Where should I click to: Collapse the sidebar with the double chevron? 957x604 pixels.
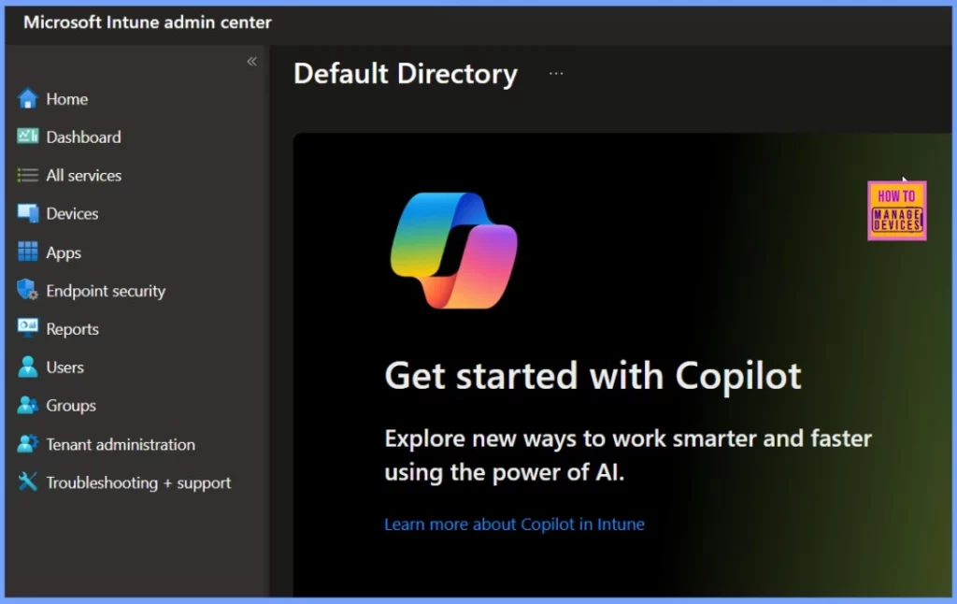point(251,61)
